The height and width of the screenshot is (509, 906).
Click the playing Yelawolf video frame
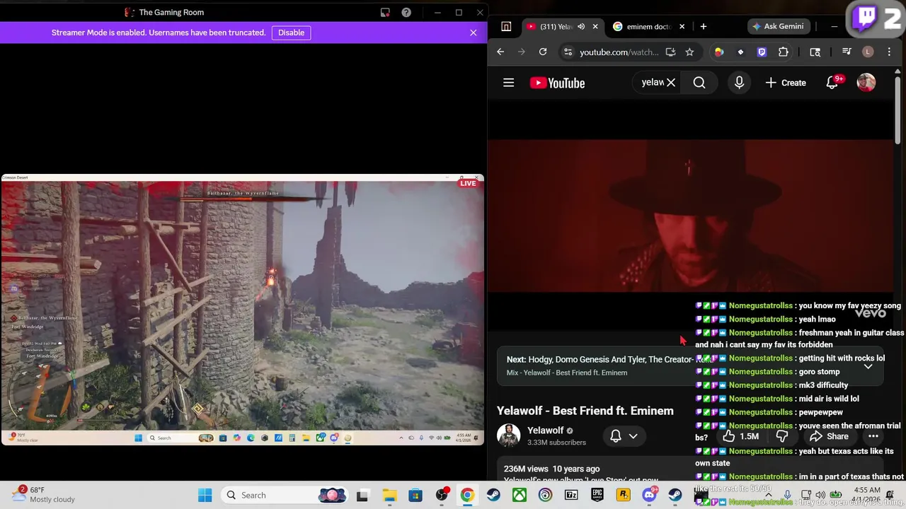tap(690, 216)
